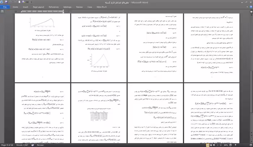
Task: Open the Nitro Pro 9 tab
Action: (x=102, y=7)
